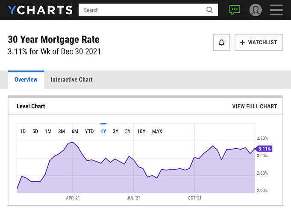
Task: Choose the 6M time range
Action: pos(75,131)
